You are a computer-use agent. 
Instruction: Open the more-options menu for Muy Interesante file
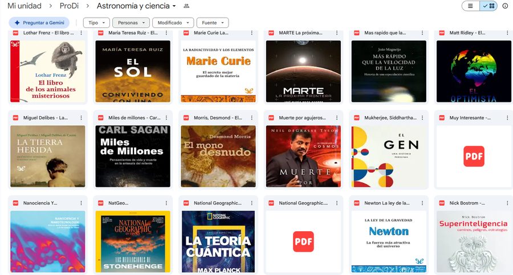click(507, 118)
